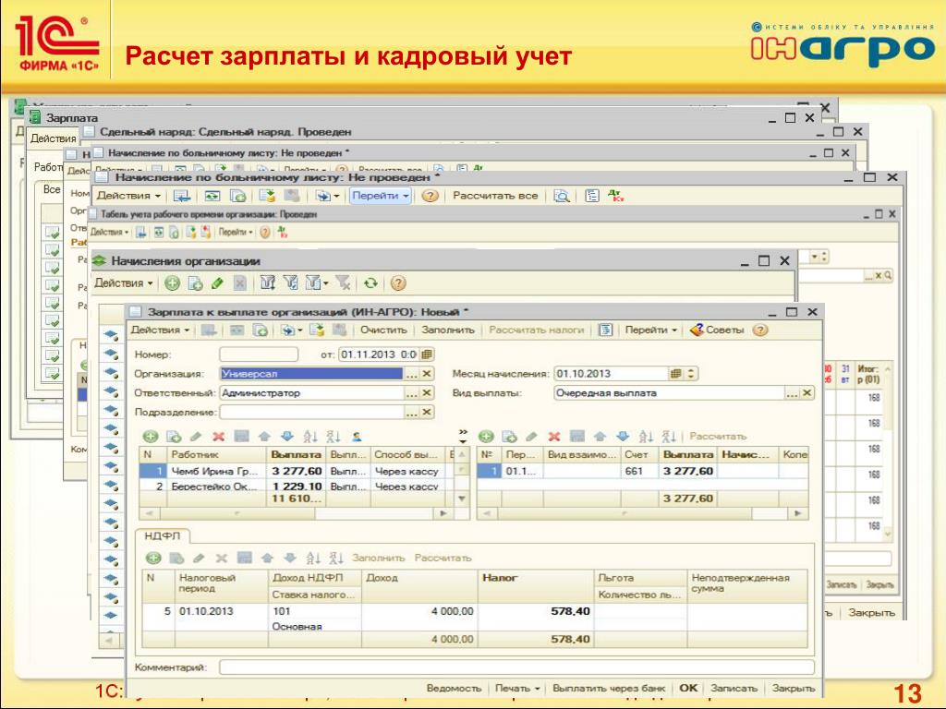The width and height of the screenshot is (946, 709).
Task: Open the employee selection icon in employees toolbar
Action: point(358,437)
